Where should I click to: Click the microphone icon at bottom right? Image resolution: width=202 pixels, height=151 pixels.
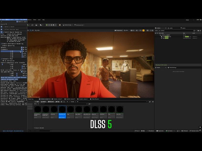pos(200,127)
